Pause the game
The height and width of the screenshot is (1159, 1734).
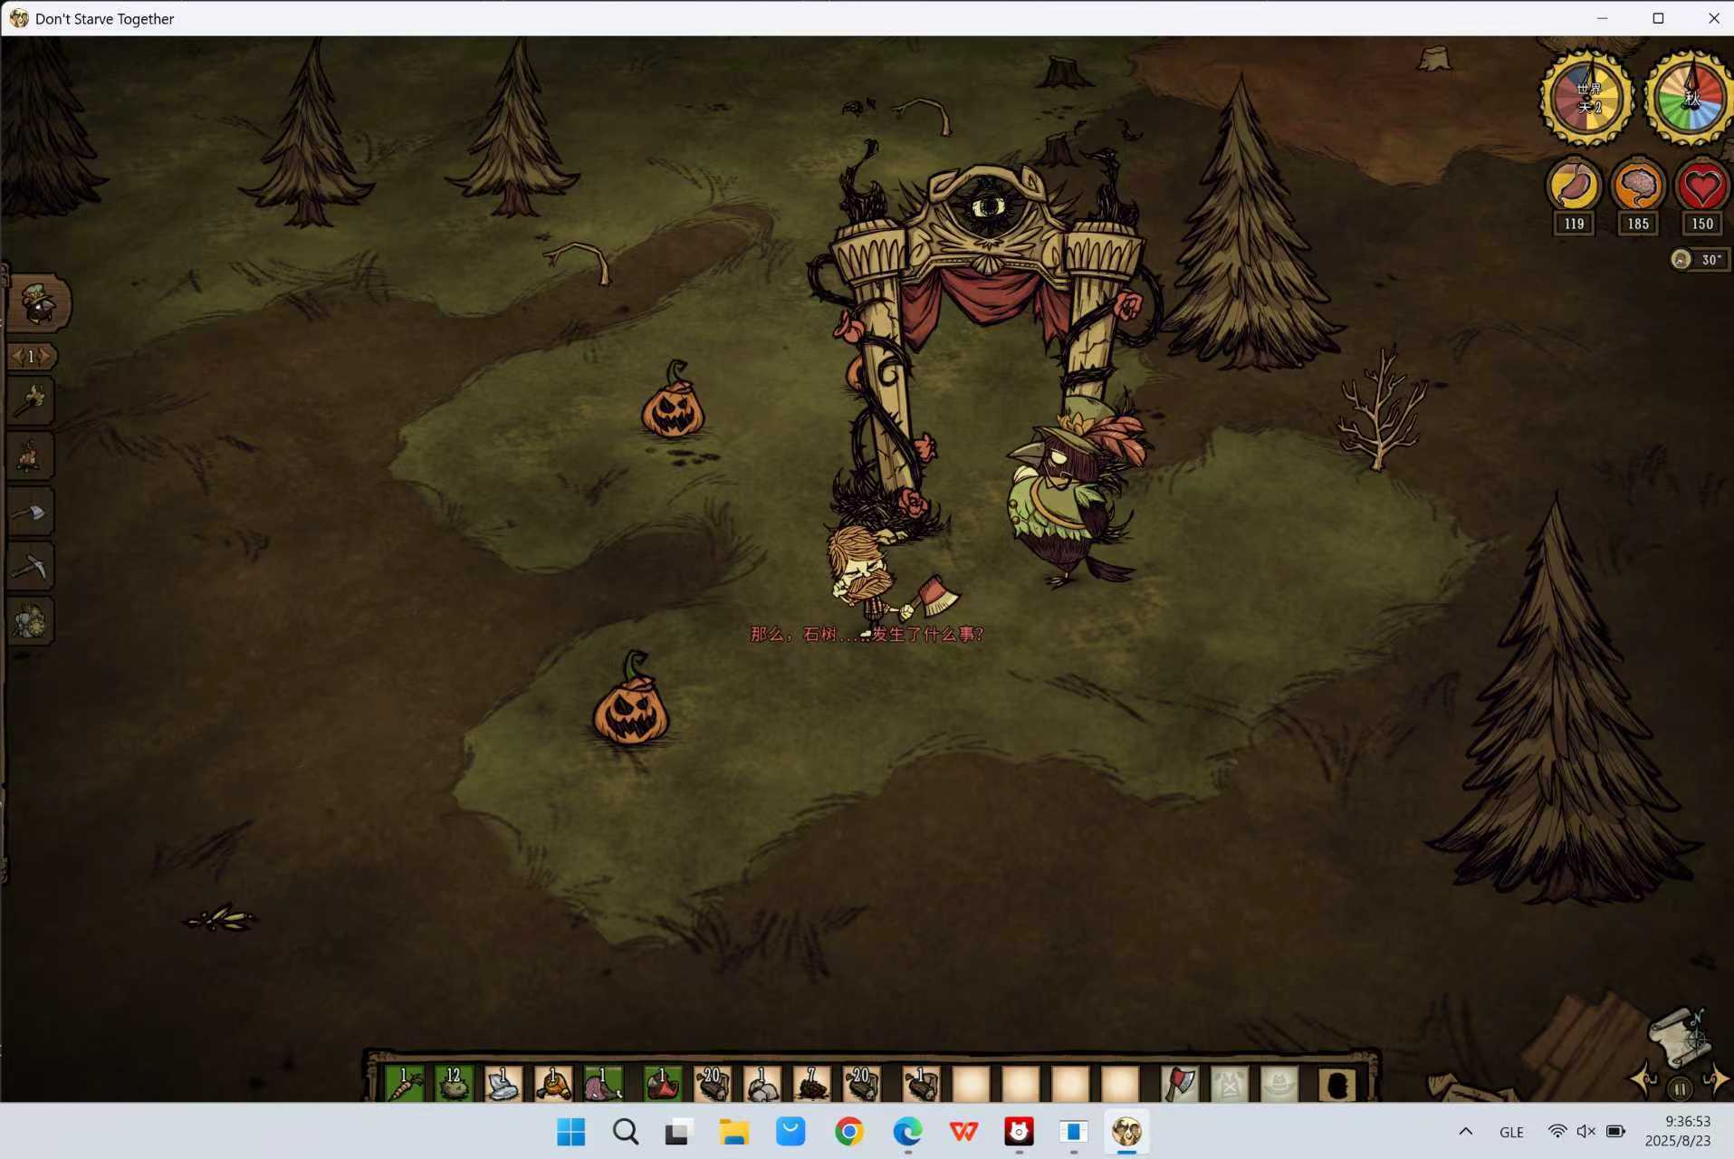point(1680,1087)
